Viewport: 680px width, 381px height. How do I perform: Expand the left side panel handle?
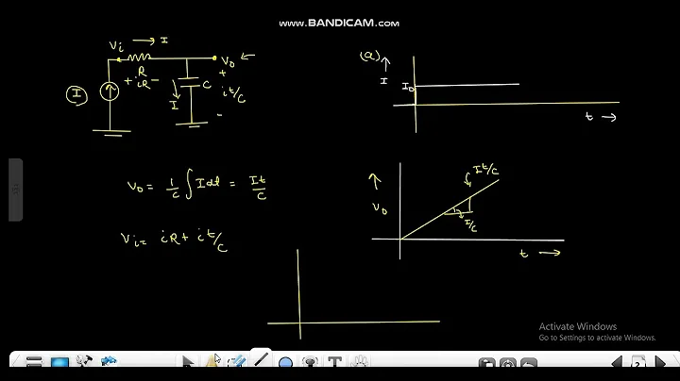tap(16, 190)
